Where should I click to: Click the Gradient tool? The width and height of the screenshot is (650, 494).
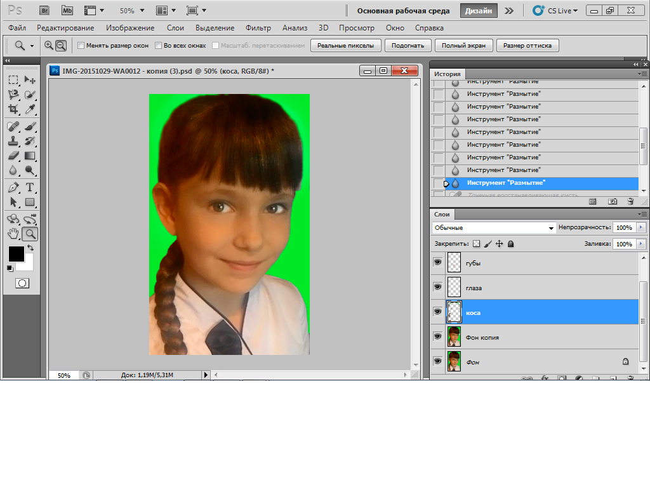point(30,156)
